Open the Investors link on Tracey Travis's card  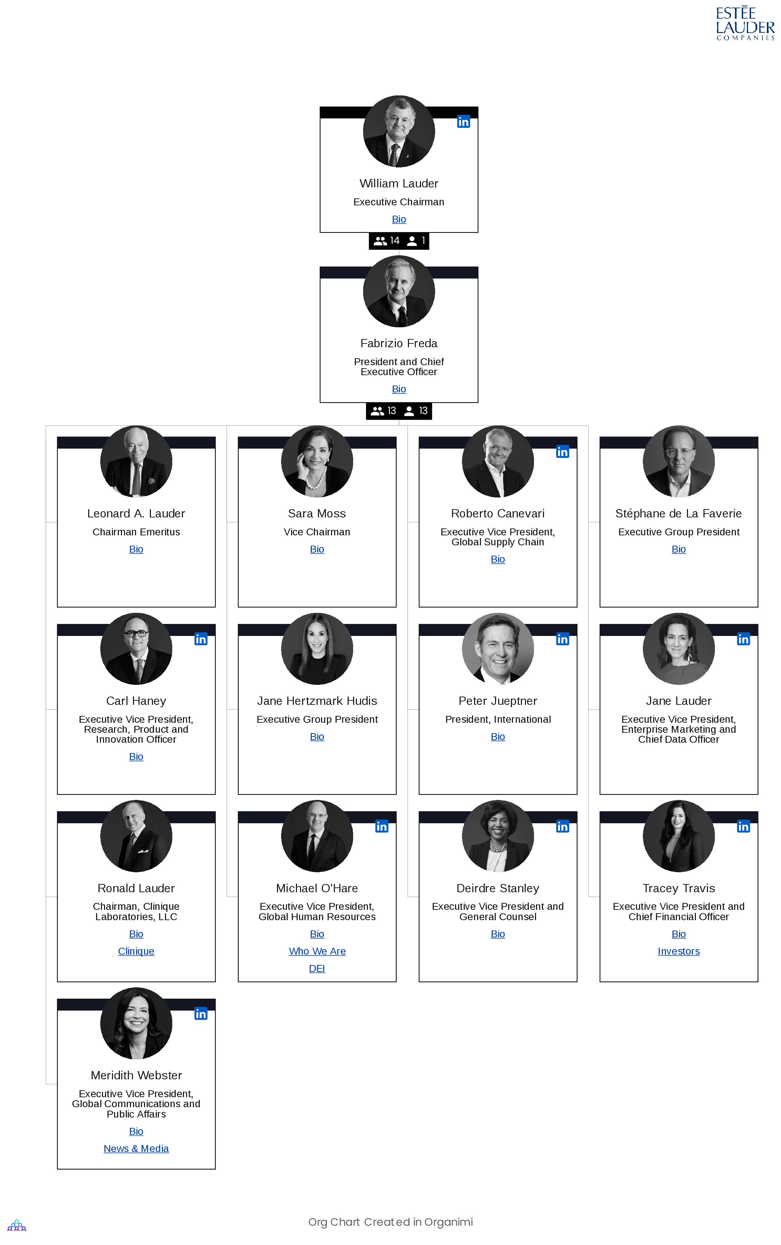[678, 951]
